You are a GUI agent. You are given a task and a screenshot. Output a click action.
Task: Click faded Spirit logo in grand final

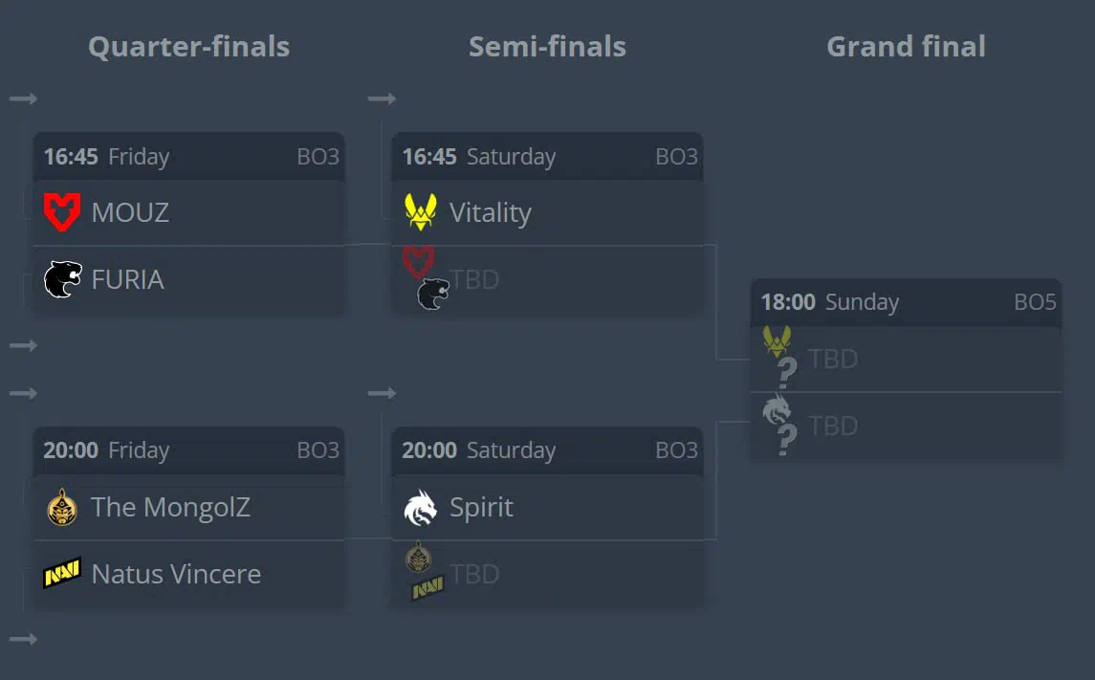pyautogui.click(x=777, y=409)
